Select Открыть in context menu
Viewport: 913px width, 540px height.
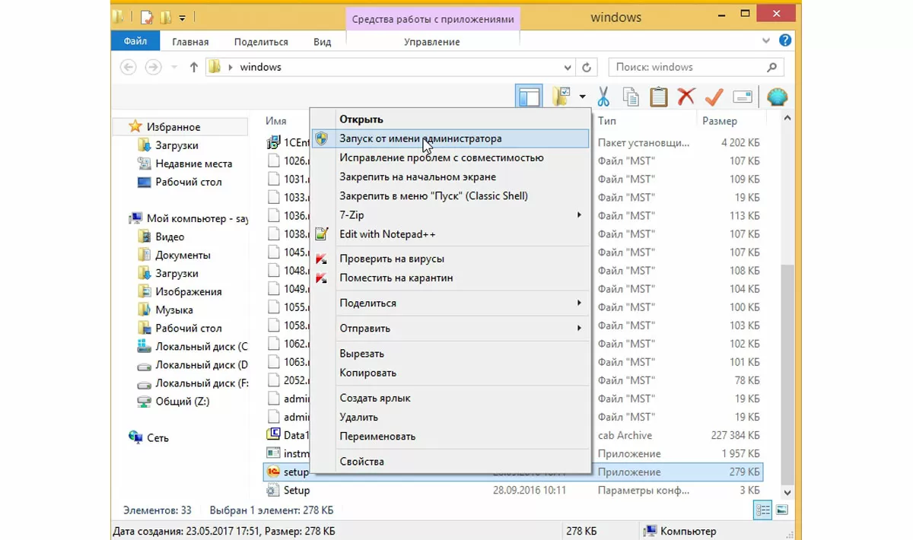click(450, 119)
